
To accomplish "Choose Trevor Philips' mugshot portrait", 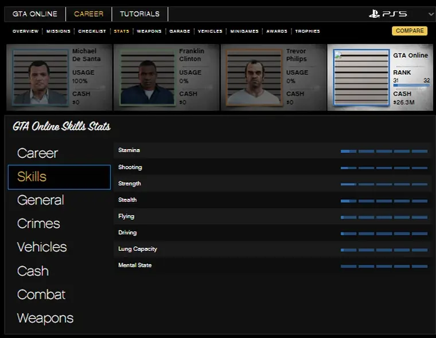I will tap(254, 77).
